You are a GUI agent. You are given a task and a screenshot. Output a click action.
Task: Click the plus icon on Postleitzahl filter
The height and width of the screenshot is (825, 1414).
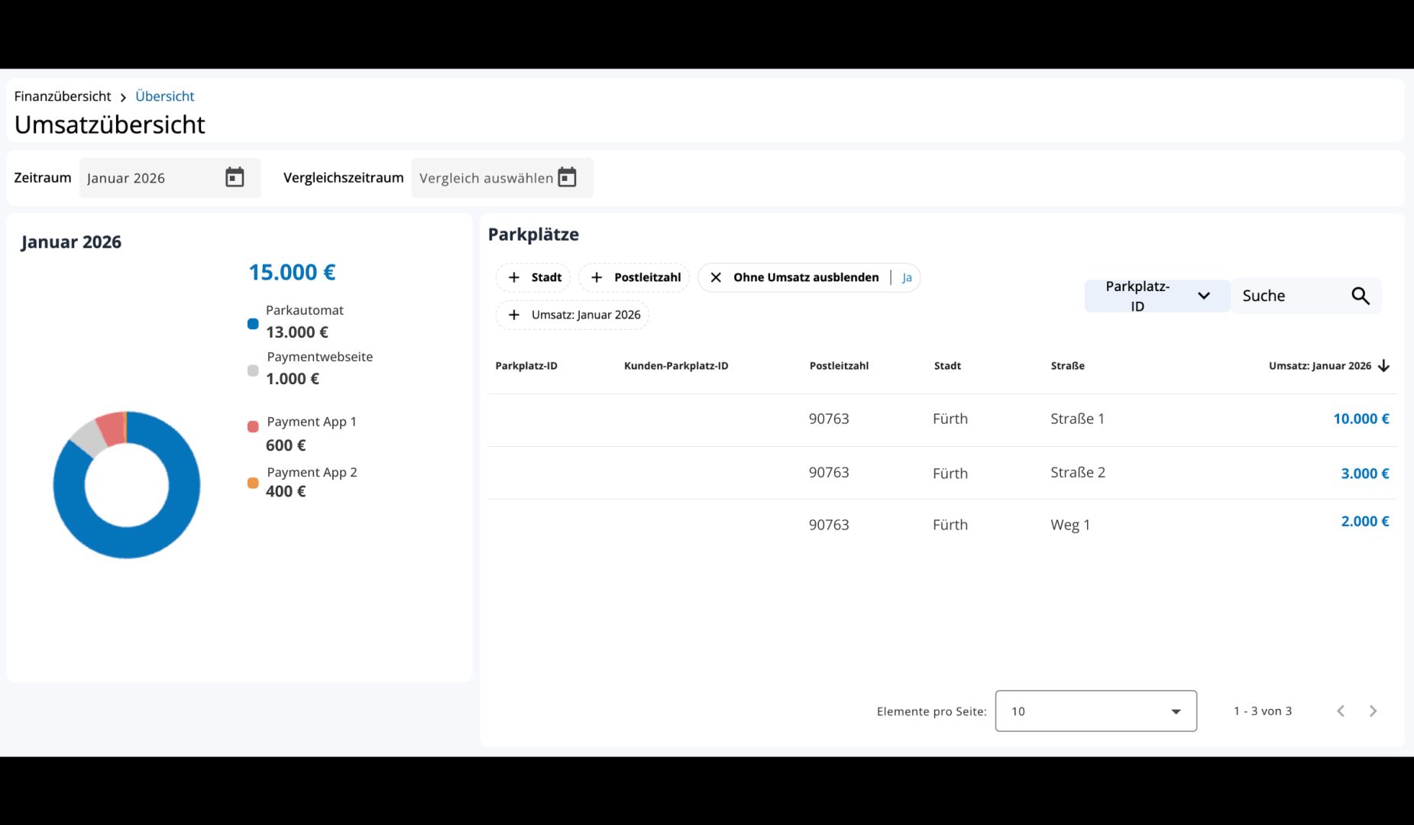coord(597,277)
